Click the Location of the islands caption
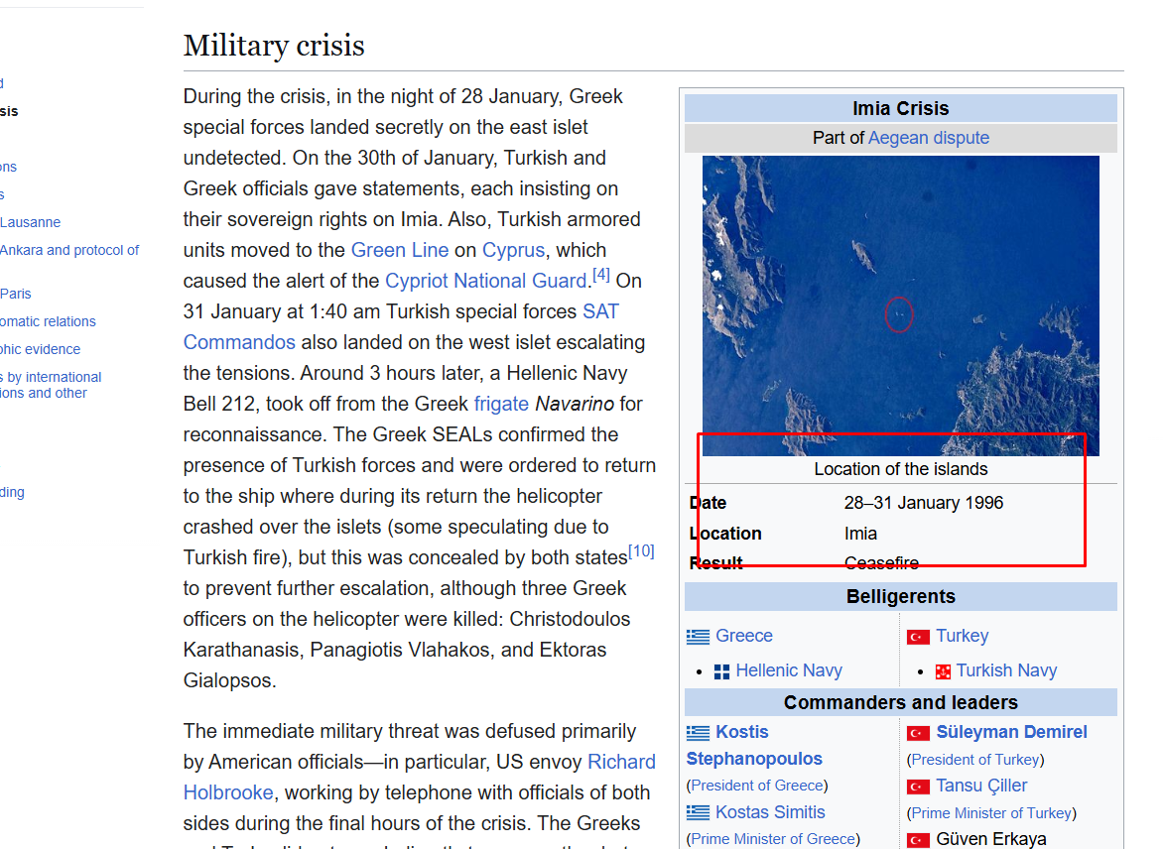The width and height of the screenshot is (1164, 849). (900, 469)
